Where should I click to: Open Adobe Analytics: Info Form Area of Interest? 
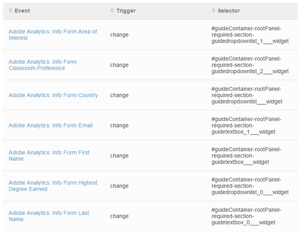click(53, 35)
